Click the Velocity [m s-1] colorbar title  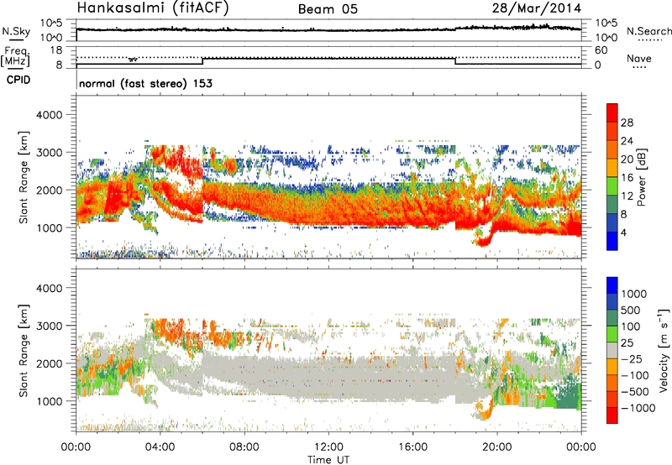pos(664,350)
